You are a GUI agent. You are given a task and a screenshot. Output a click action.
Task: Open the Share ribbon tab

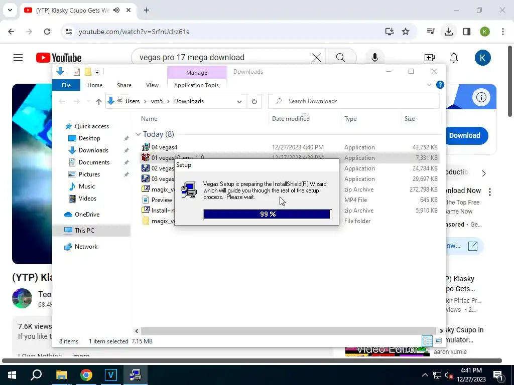coord(124,85)
